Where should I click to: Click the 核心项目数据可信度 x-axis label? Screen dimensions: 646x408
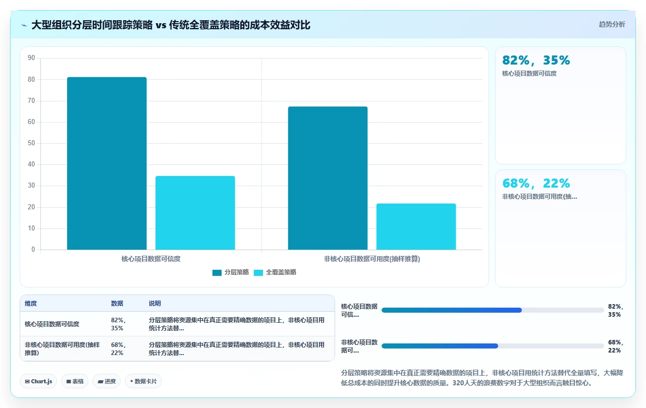(151, 259)
